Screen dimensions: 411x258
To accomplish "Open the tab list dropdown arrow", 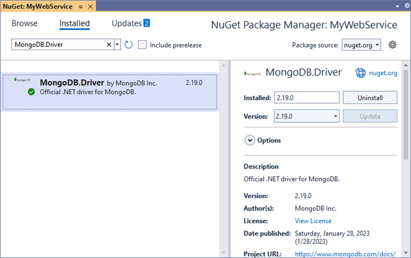I will tap(397, 6).
